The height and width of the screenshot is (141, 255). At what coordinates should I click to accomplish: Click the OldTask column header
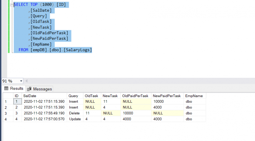[x=92, y=96]
